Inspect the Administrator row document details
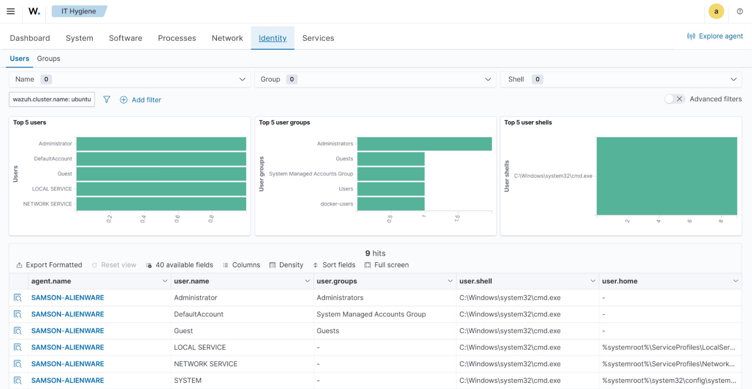Screen dimensions: 752x389 pos(18,297)
